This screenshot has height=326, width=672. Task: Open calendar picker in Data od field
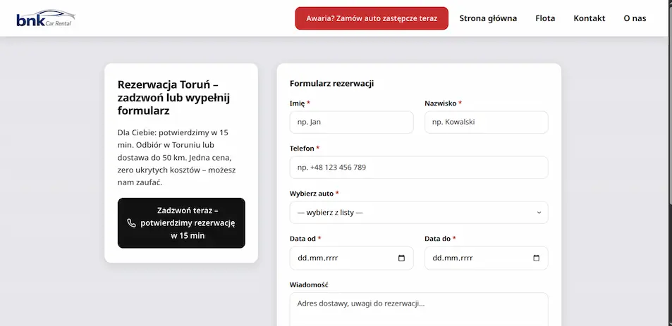click(x=402, y=258)
